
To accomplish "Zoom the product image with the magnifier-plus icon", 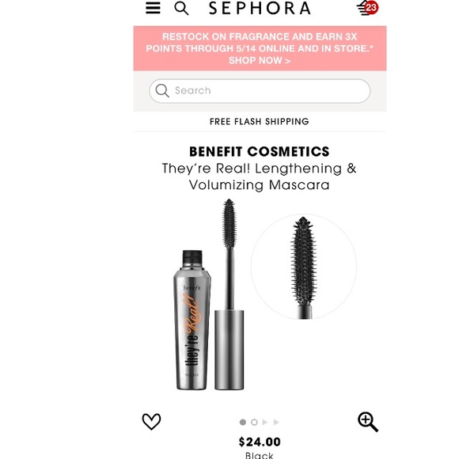I will click(x=368, y=422).
